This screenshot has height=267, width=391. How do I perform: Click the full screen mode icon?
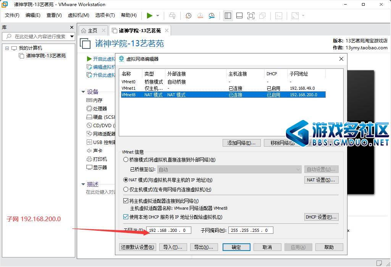(x=251, y=16)
